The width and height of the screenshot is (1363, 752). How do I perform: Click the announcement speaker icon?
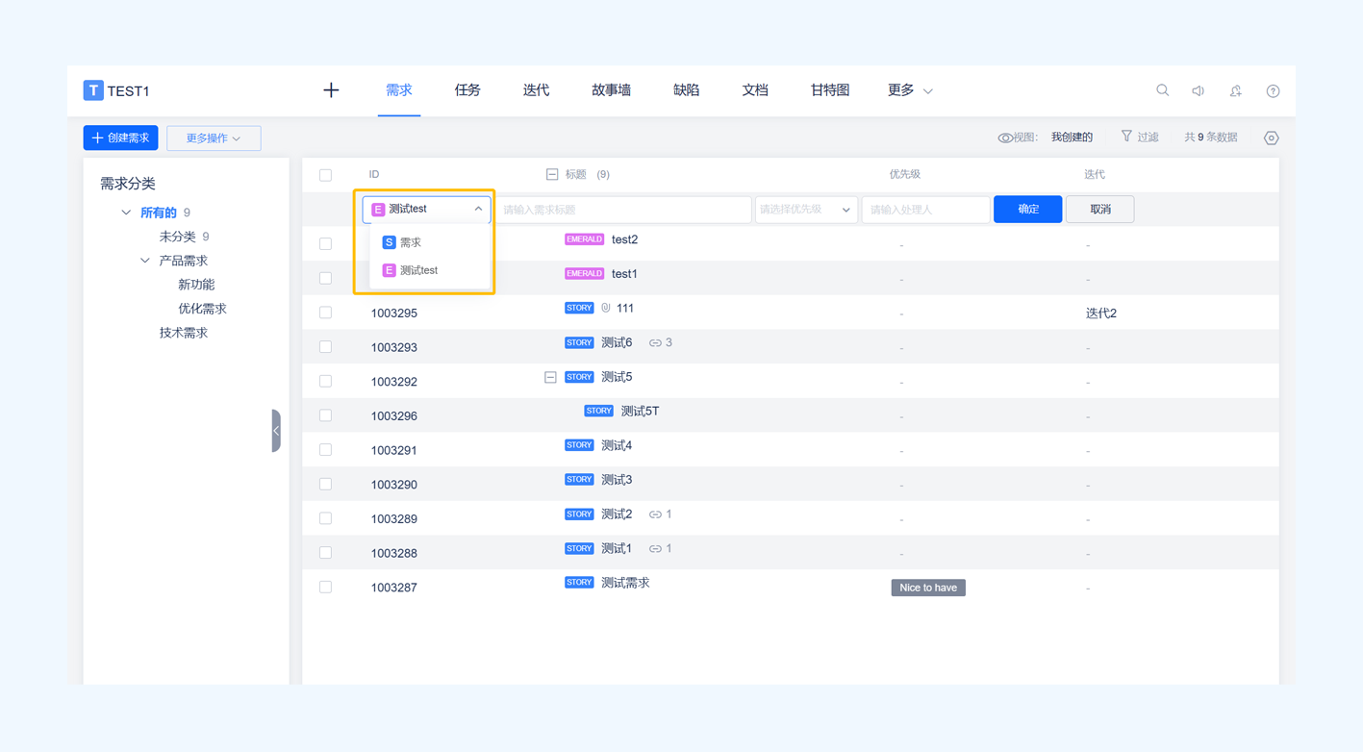tap(1199, 90)
